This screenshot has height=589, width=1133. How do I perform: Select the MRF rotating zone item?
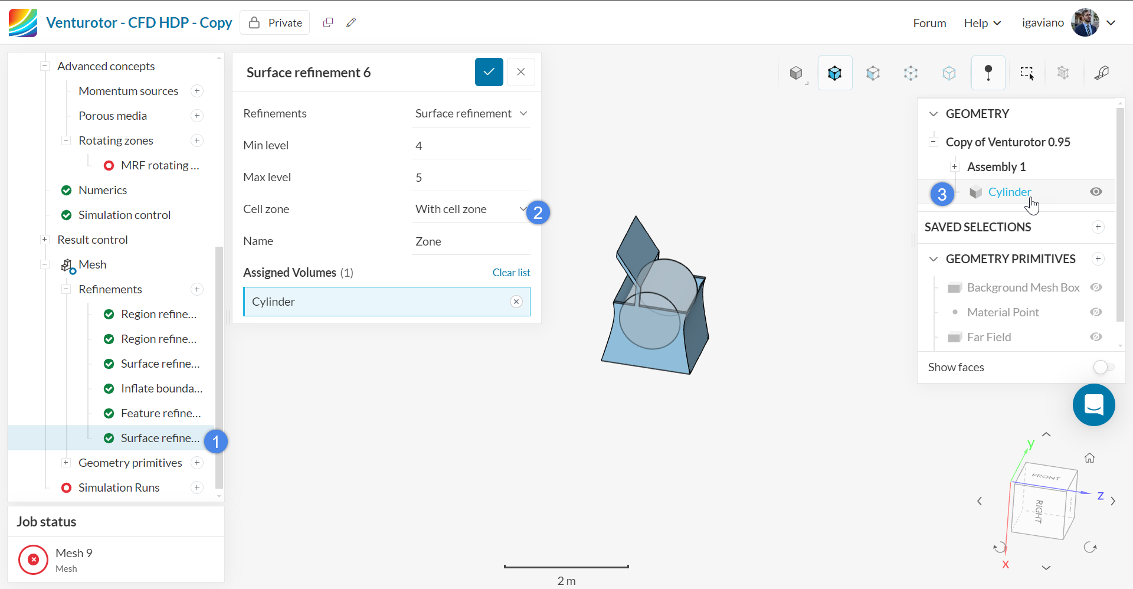tap(160, 165)
